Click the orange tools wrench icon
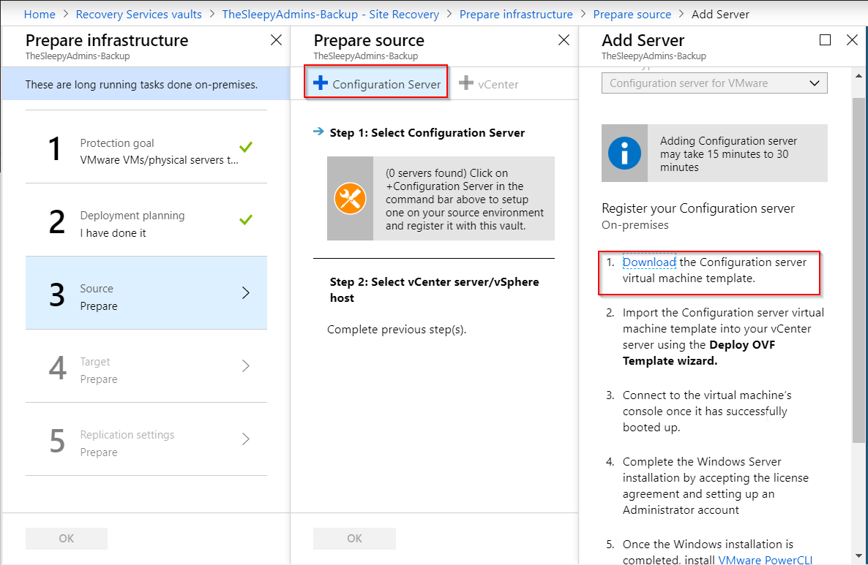The height and width of the screenshot is (565, 868). pos(350,198)
